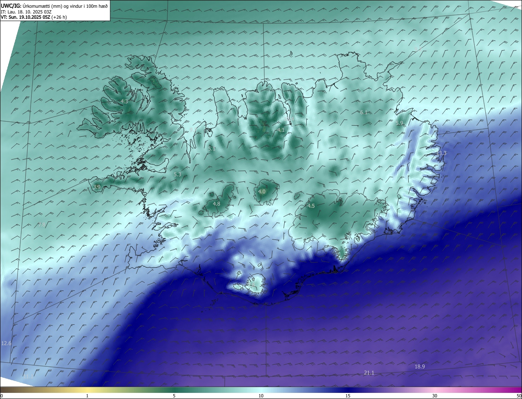Click the 15 tick on the color scale
Screen dimensions: 522x399
click(348, 396)
